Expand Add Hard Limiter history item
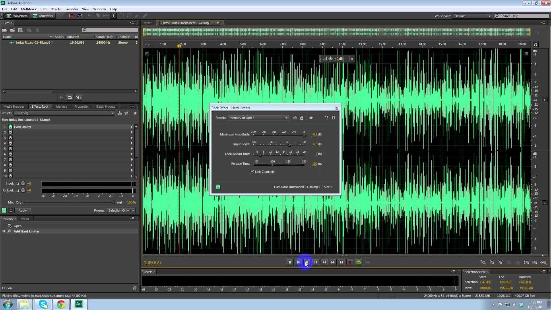 point(4,231)
